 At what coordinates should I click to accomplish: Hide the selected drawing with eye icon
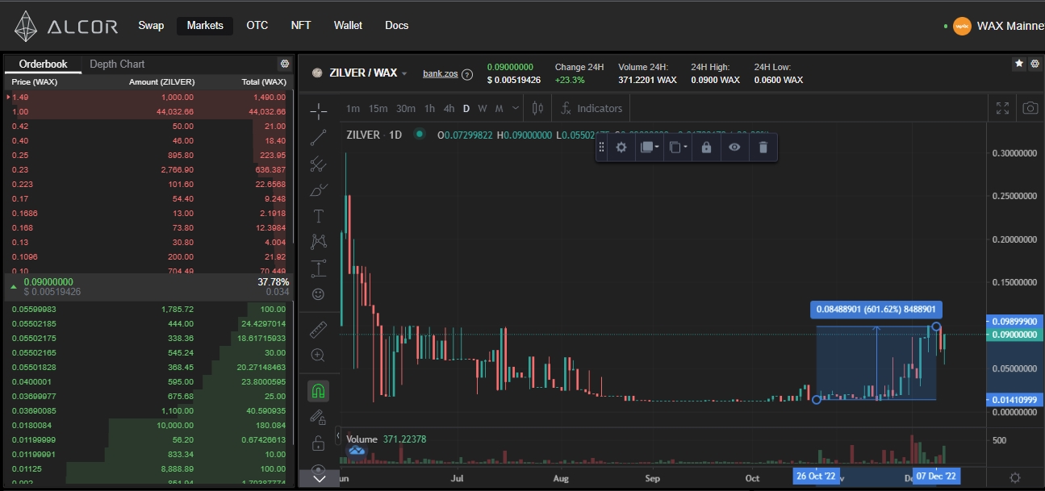pyautogui.click(x=734, y=148)
